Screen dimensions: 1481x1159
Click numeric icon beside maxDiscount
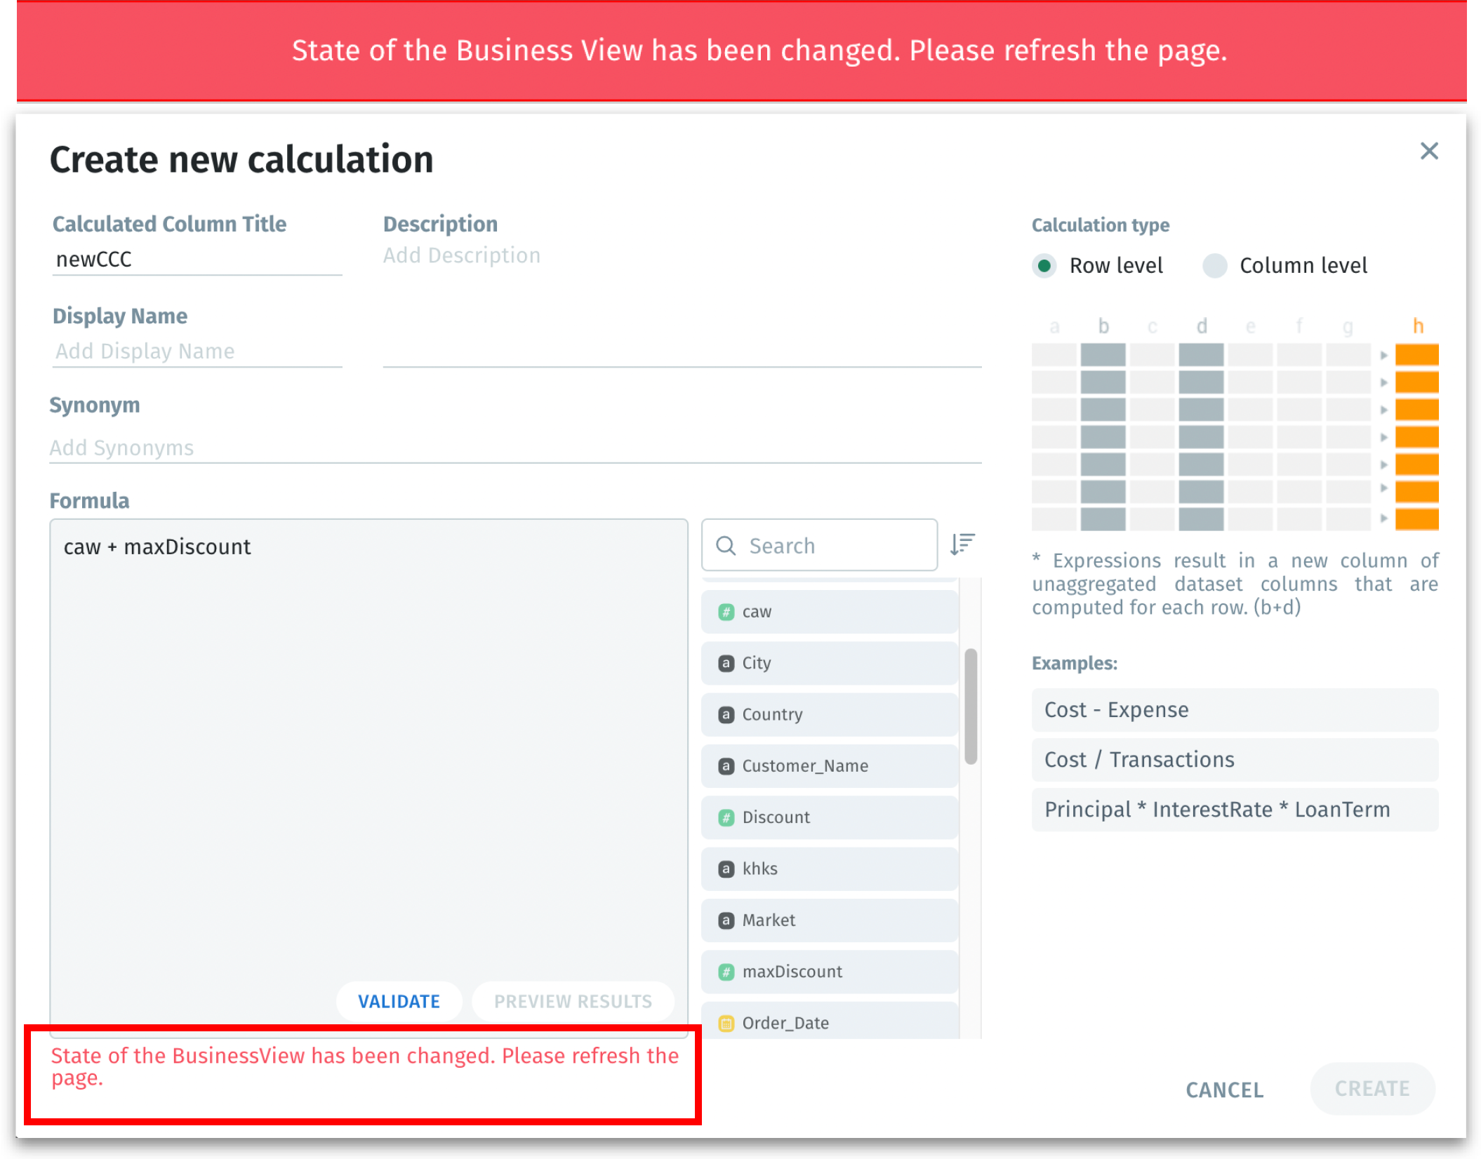(x=726, y=972)
